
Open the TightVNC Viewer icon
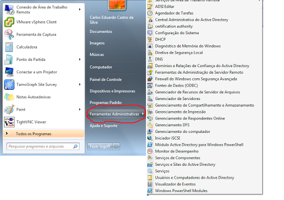point(9,122)
